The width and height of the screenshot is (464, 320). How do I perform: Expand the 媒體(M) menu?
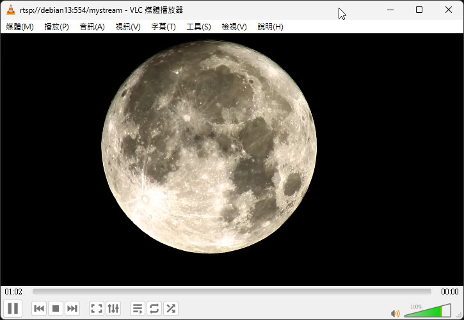click(20, 27)
